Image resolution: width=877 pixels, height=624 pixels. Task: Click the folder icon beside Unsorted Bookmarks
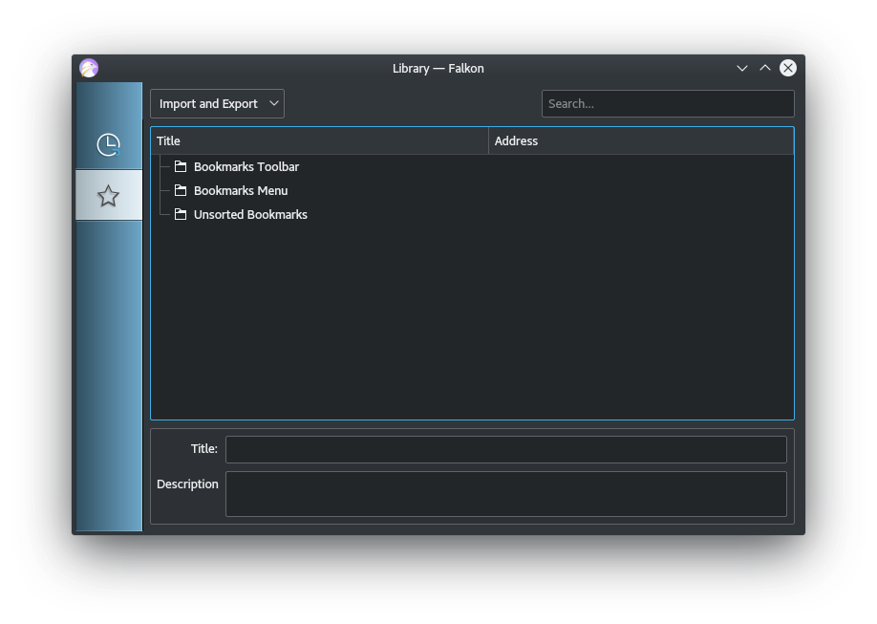[181, 213]
